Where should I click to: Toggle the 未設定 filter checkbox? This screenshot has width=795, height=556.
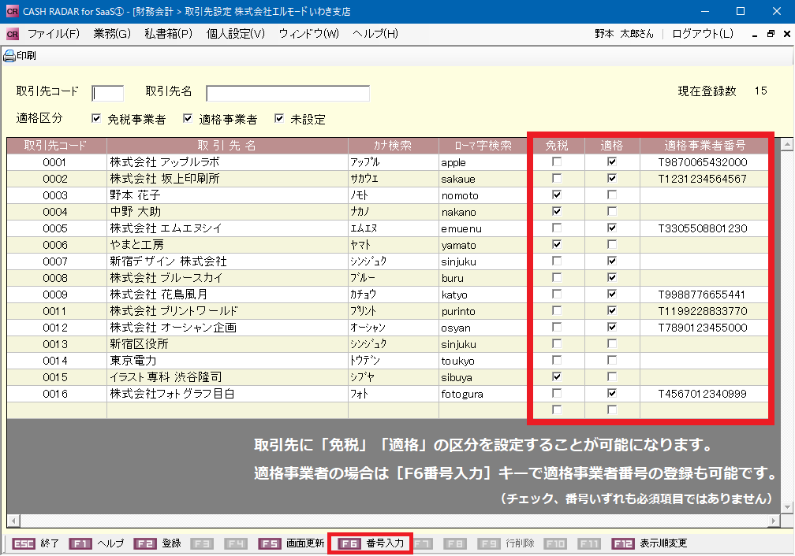pyautogui.click(x=279, y=118)
